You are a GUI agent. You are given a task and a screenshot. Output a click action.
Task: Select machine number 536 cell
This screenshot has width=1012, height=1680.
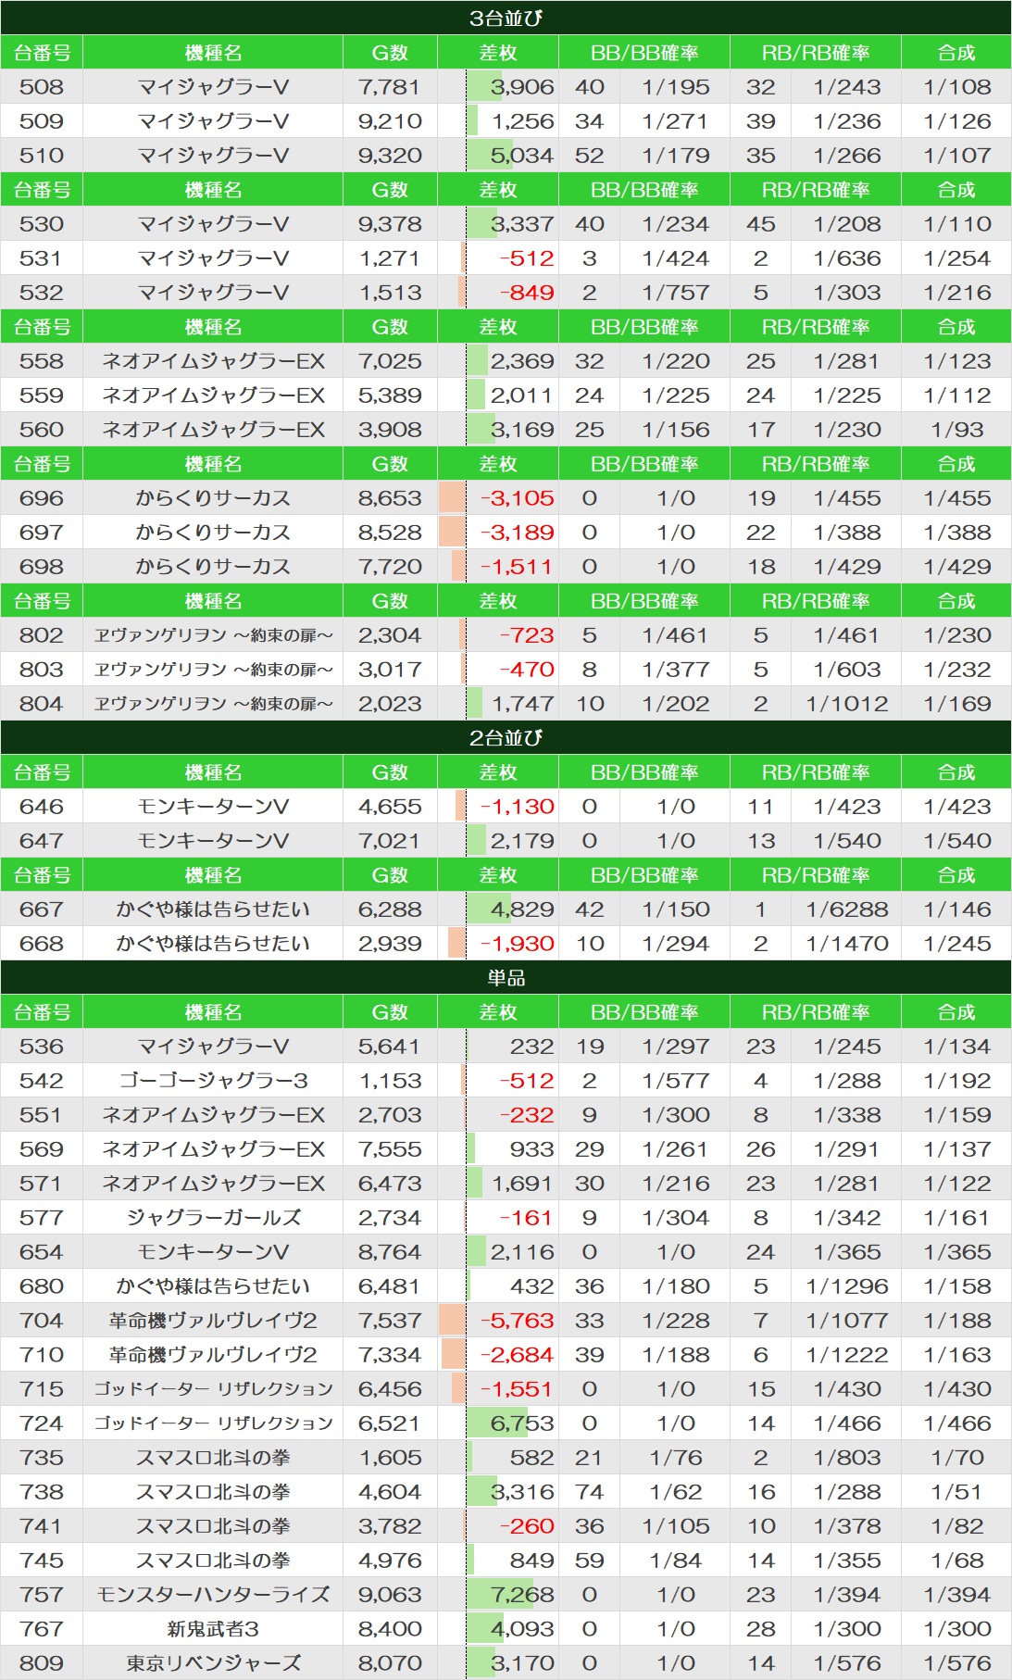[x=42, y=1047]
